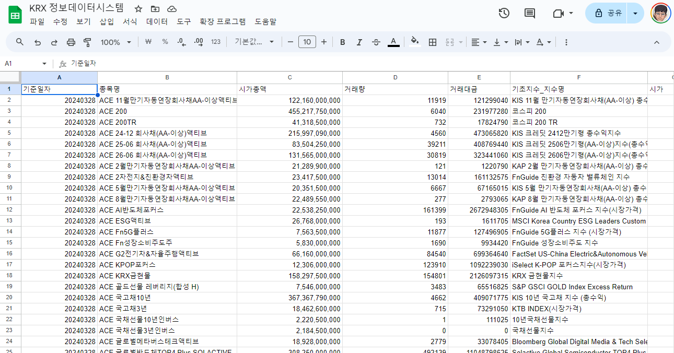
Task: Select the paint format tool
Action: (x=87, y=42)
